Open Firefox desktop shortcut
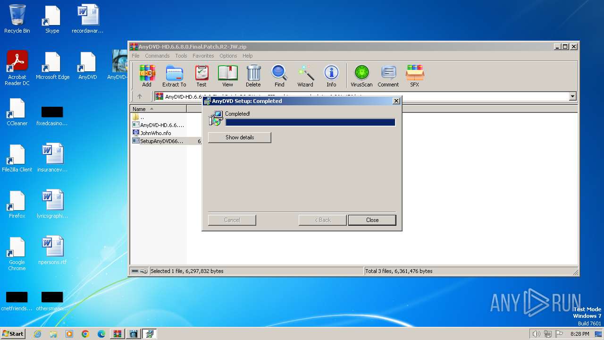604x340 pixels. (17, 204)
